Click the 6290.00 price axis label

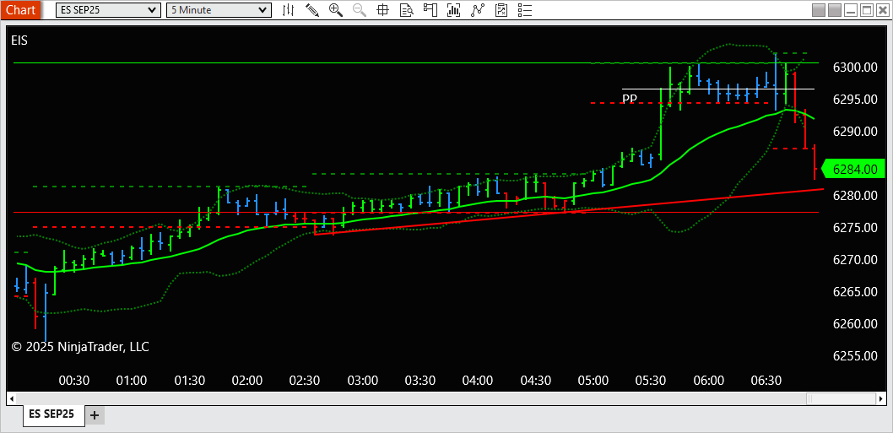pyautogui.click(x=855, y=131)
